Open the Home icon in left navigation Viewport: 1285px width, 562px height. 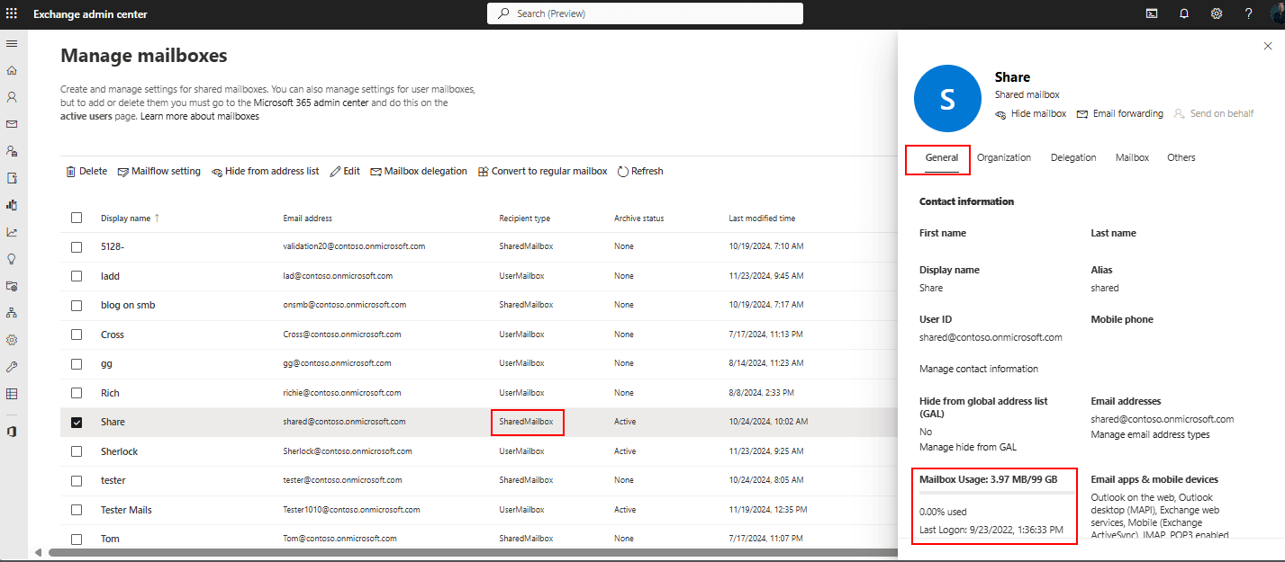click(12, 70)
